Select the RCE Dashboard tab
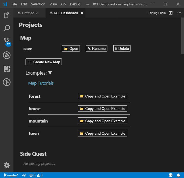Image resolution: width=184 pixels, height=178 pixels. [x=66, y=13]
